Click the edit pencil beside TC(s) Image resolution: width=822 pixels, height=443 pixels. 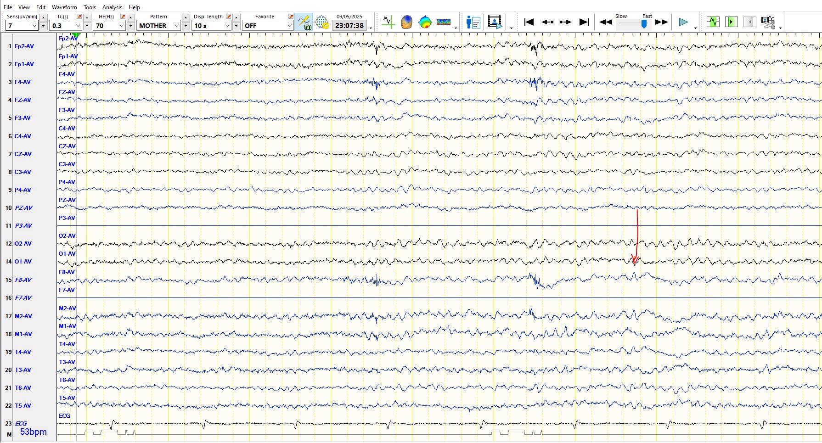coord(79,17)
